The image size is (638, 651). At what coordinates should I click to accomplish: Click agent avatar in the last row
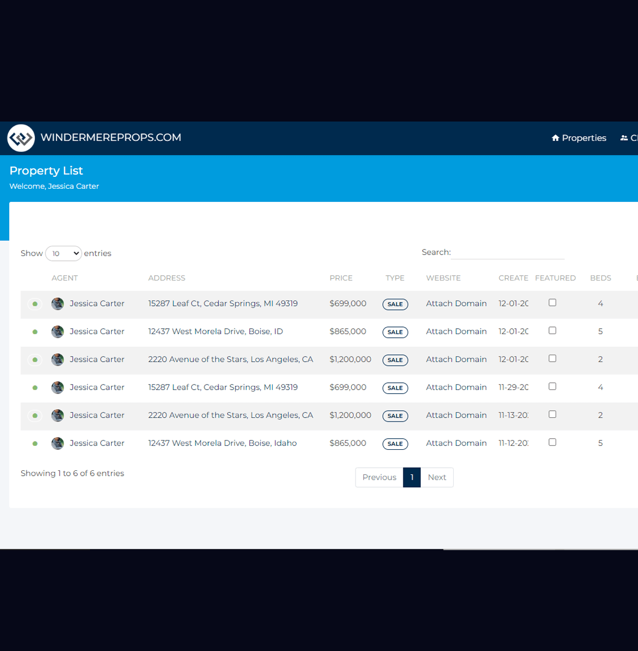(57, 443)
